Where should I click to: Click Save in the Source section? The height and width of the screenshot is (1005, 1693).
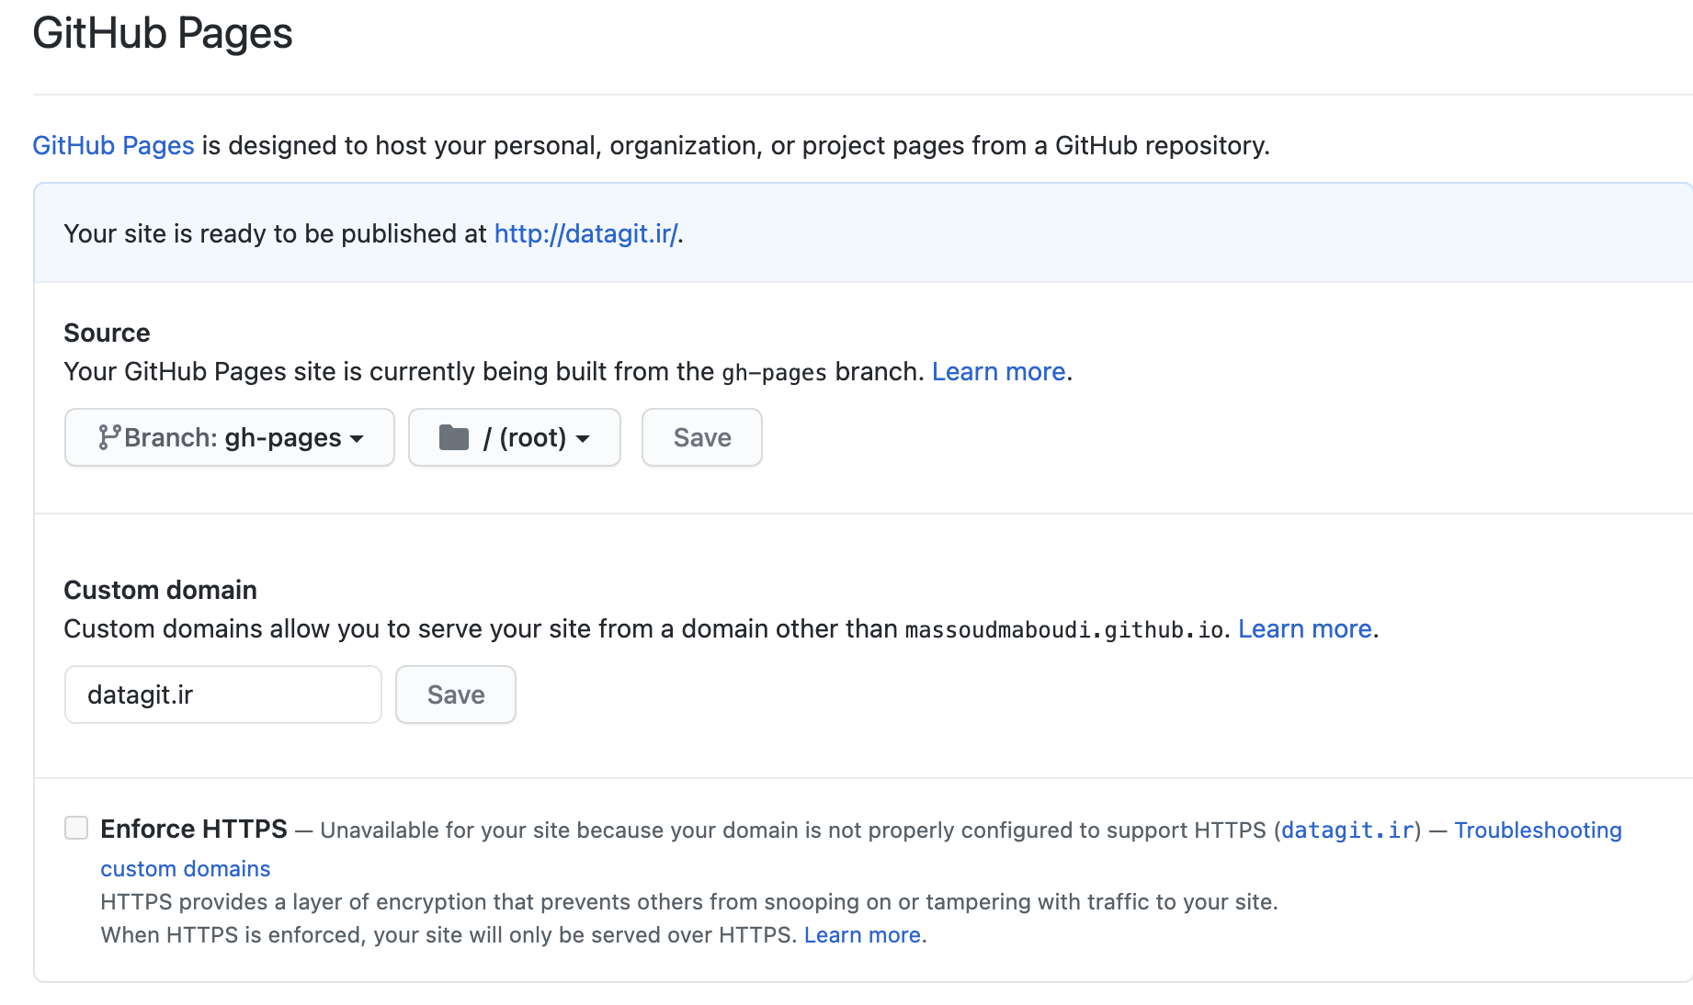700,437
